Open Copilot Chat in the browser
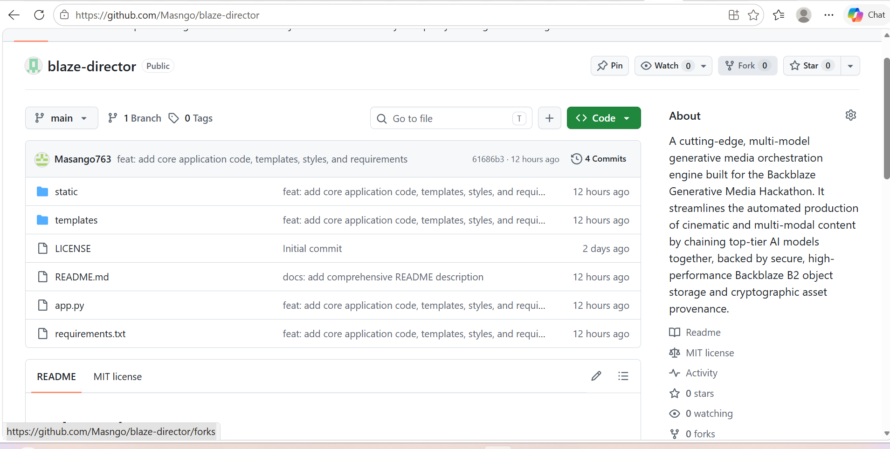 tap(867, 15)
